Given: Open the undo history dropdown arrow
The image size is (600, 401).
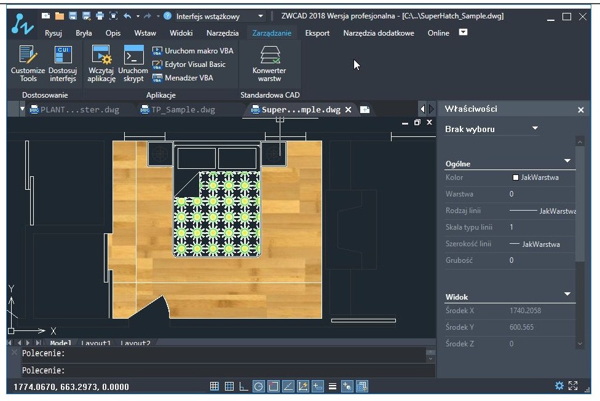Looking at the screenshot, I should tap(138, 16).
